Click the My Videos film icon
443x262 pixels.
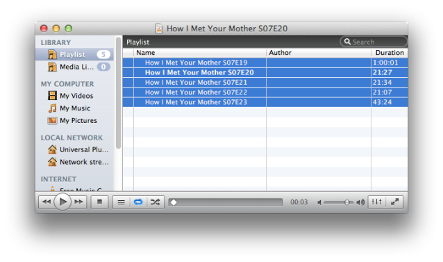(x=52, y=95)
